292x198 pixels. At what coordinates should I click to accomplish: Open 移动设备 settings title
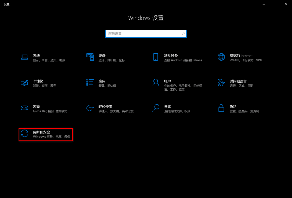coord(171,56)
